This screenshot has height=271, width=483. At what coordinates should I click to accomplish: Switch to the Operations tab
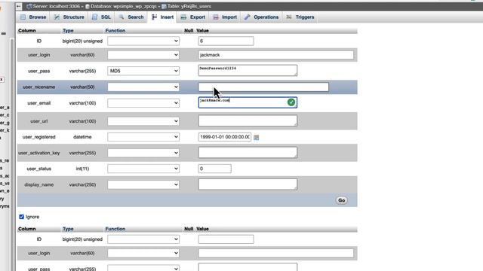262,17
